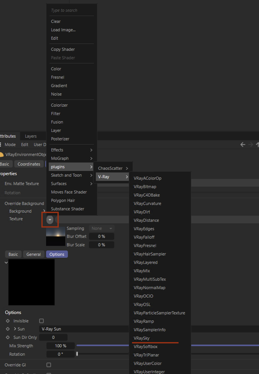Viewport: 259px width, 374px height.
Task: Open the shader Basic tab
Action: [x=13, y=254]
